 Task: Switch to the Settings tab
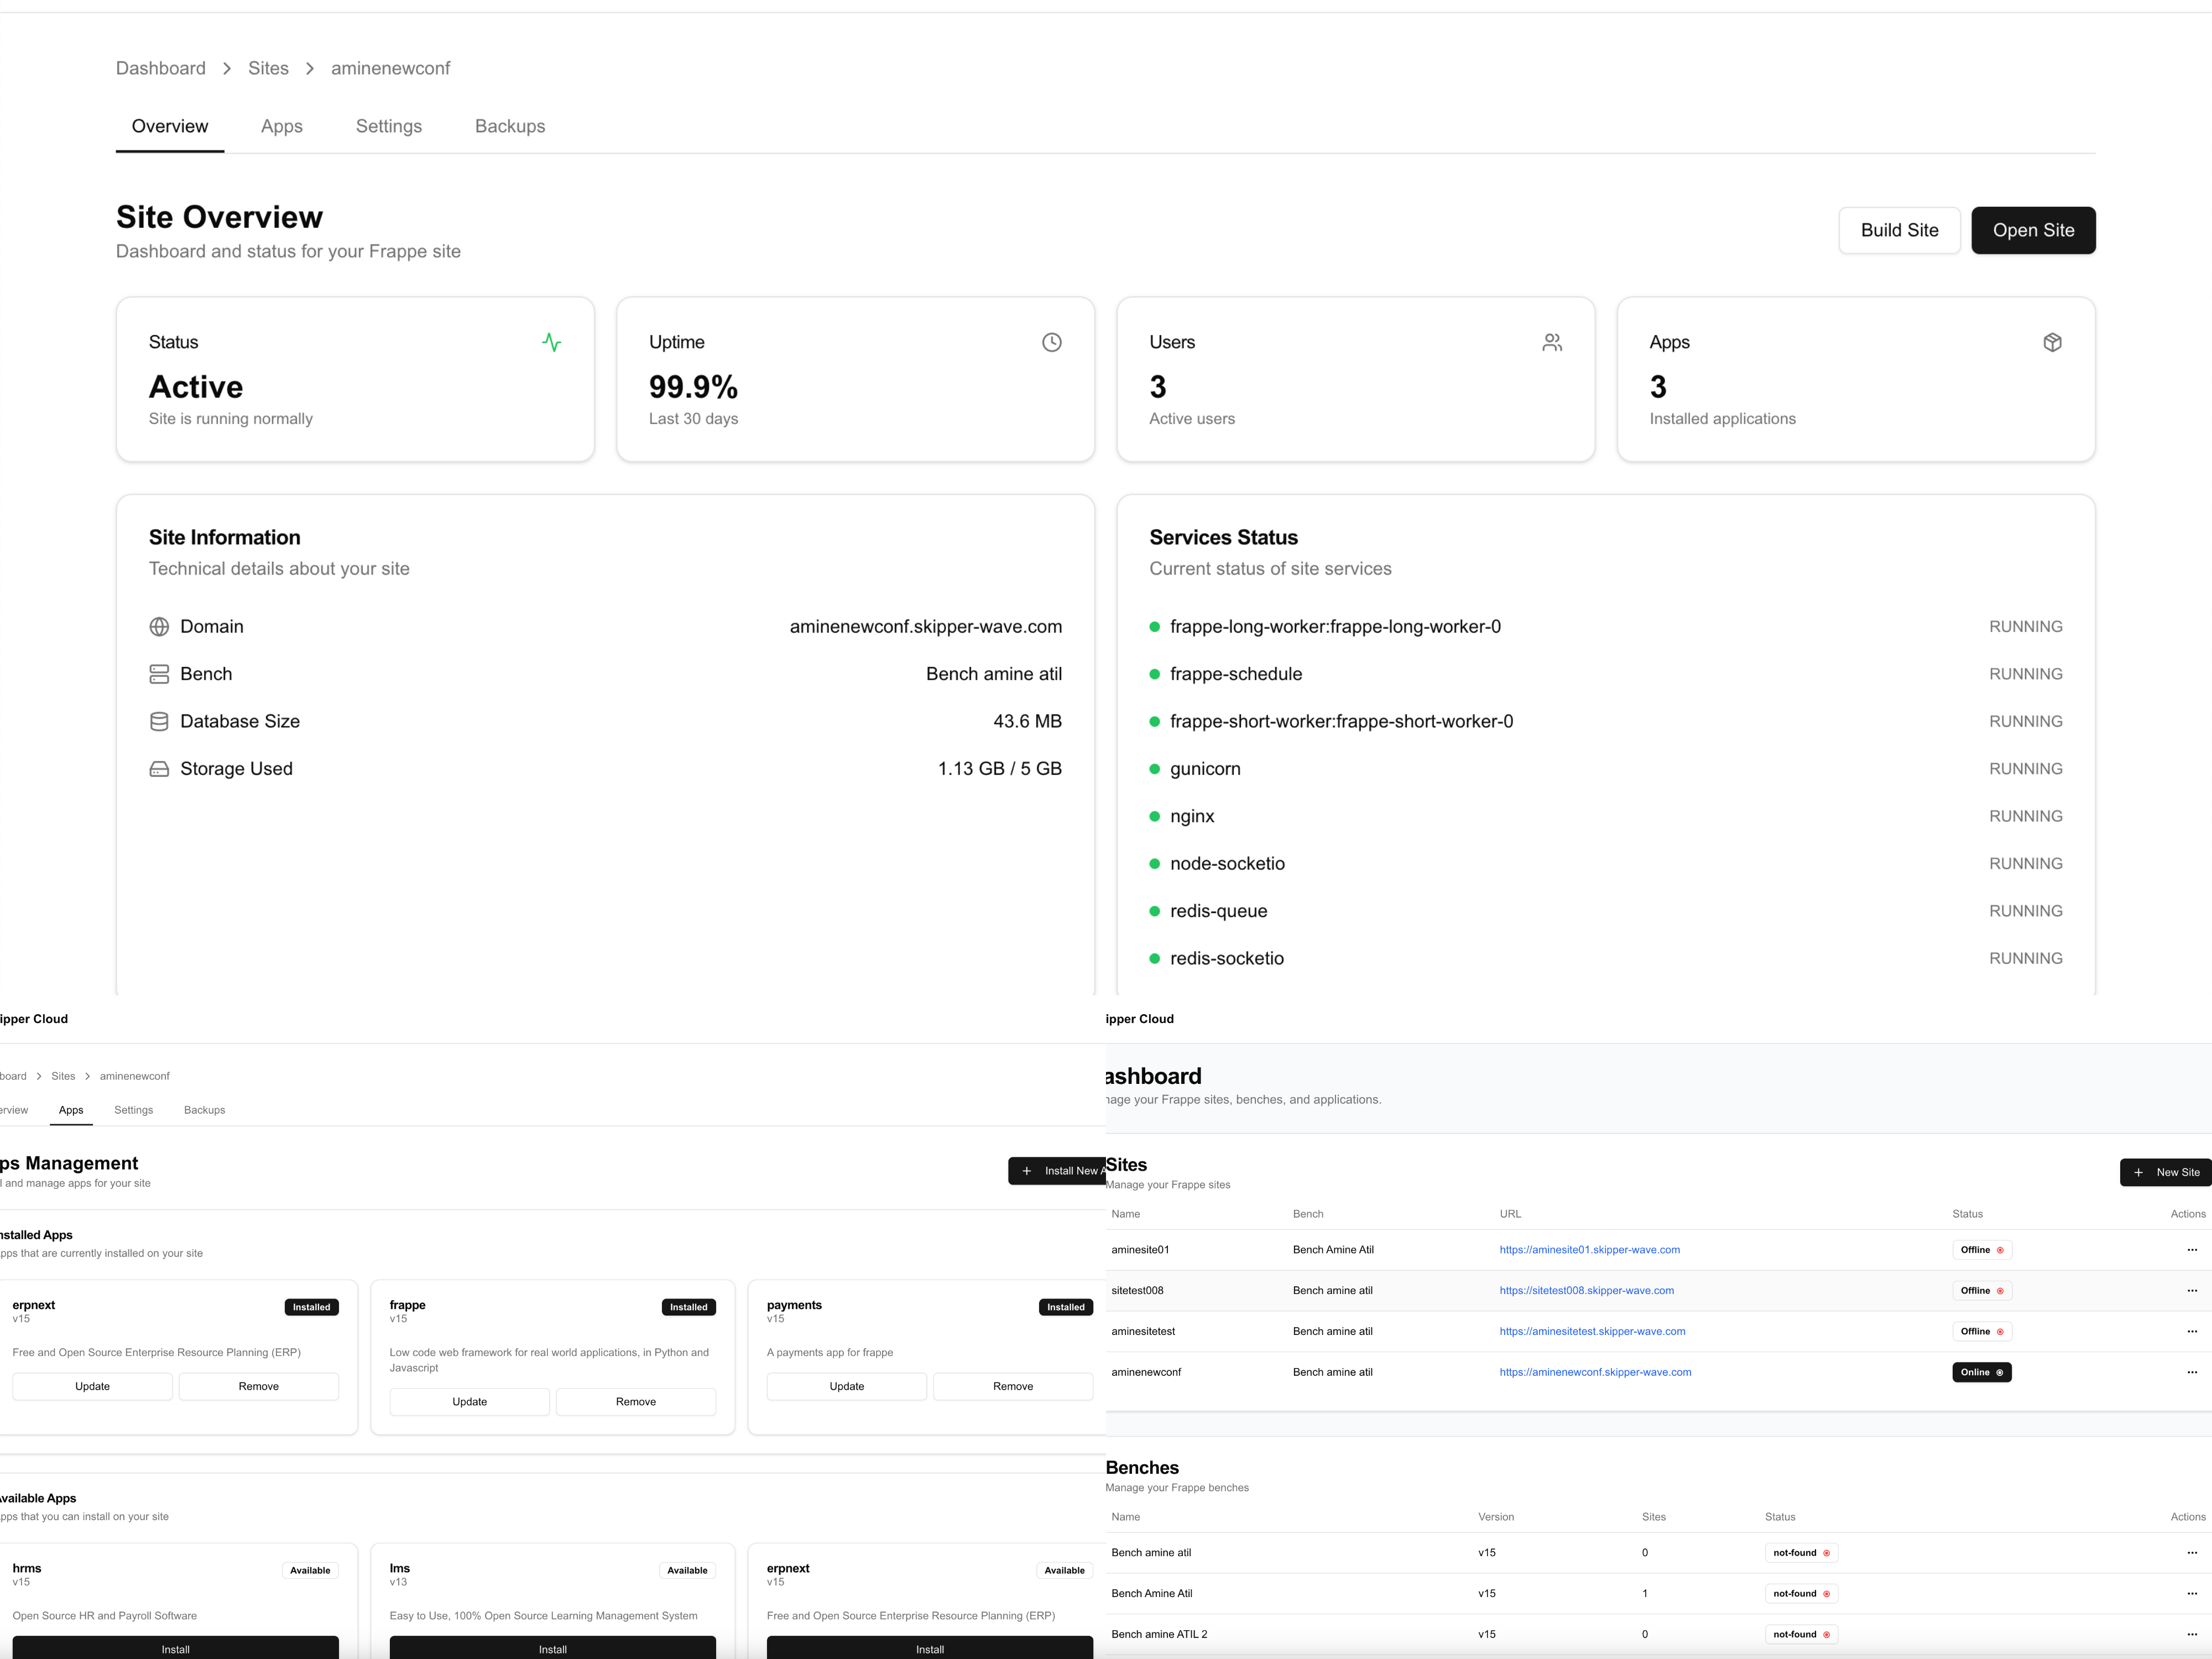[x=388, y=126]
